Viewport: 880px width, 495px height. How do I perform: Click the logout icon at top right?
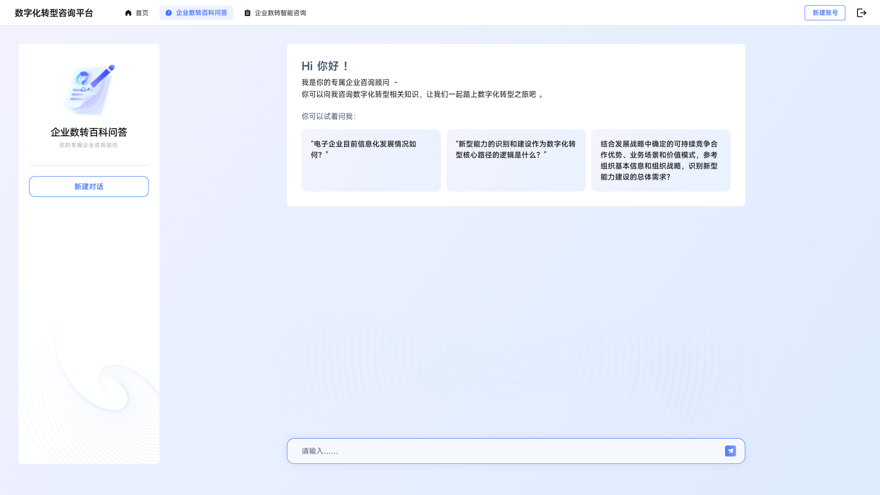[x=861, y=13]
